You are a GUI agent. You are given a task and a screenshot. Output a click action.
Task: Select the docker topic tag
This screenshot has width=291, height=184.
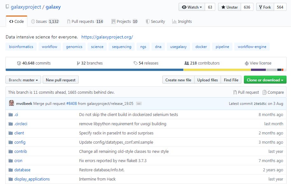(201, 47)
